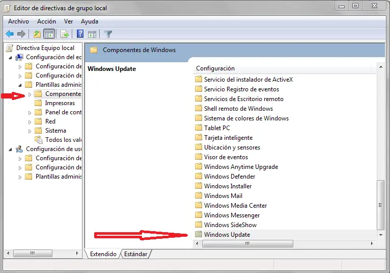Click the Tarjeta inteligente folder icon
The height and width of the screenshot is (273, 390).
pyautogui.click(x=199, y=137)
